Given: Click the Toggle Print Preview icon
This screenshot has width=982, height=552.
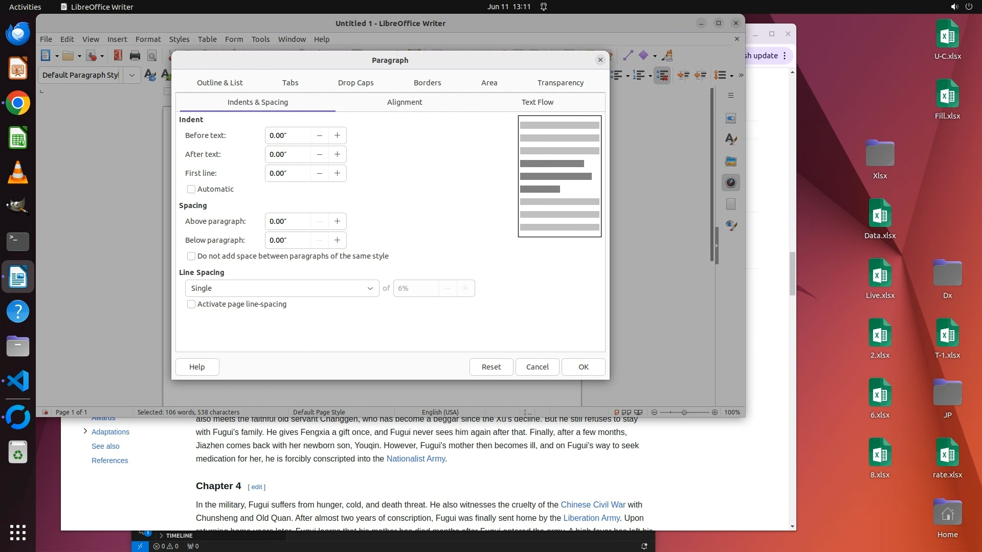Looking at the screenshot, I should (152, 56).
